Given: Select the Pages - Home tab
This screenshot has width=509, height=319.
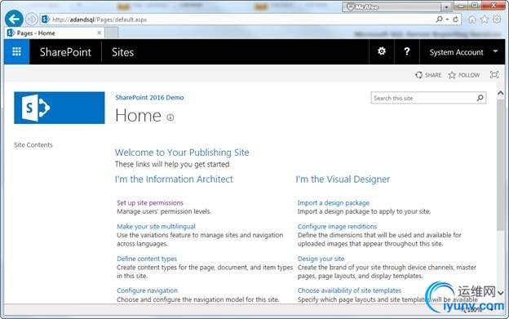Looking at the screenshot, I should point(54,33).
